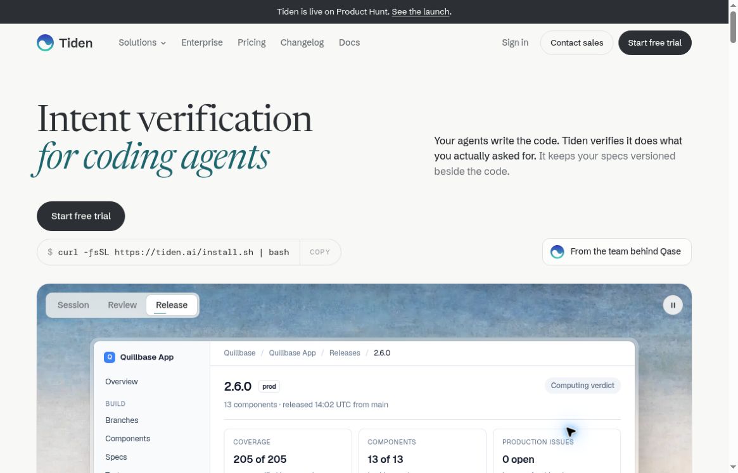
Task: Click the Coverage 205 of 205 card
Action: click(x=288, y=450)
